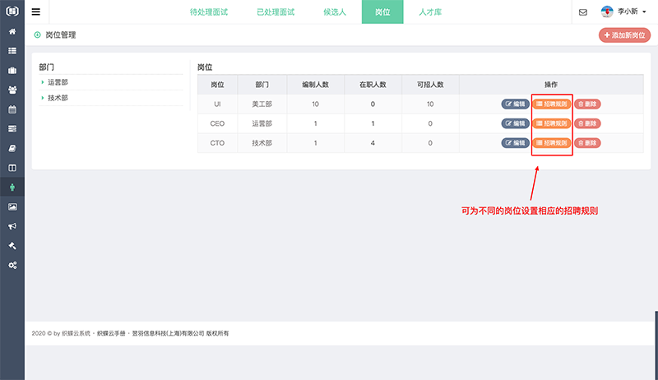
Task: Open the mail envelope icon
Action: 583,12
